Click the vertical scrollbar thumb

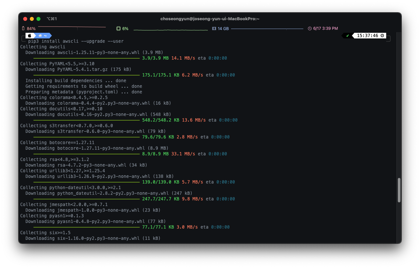click(x=399, y=190)
